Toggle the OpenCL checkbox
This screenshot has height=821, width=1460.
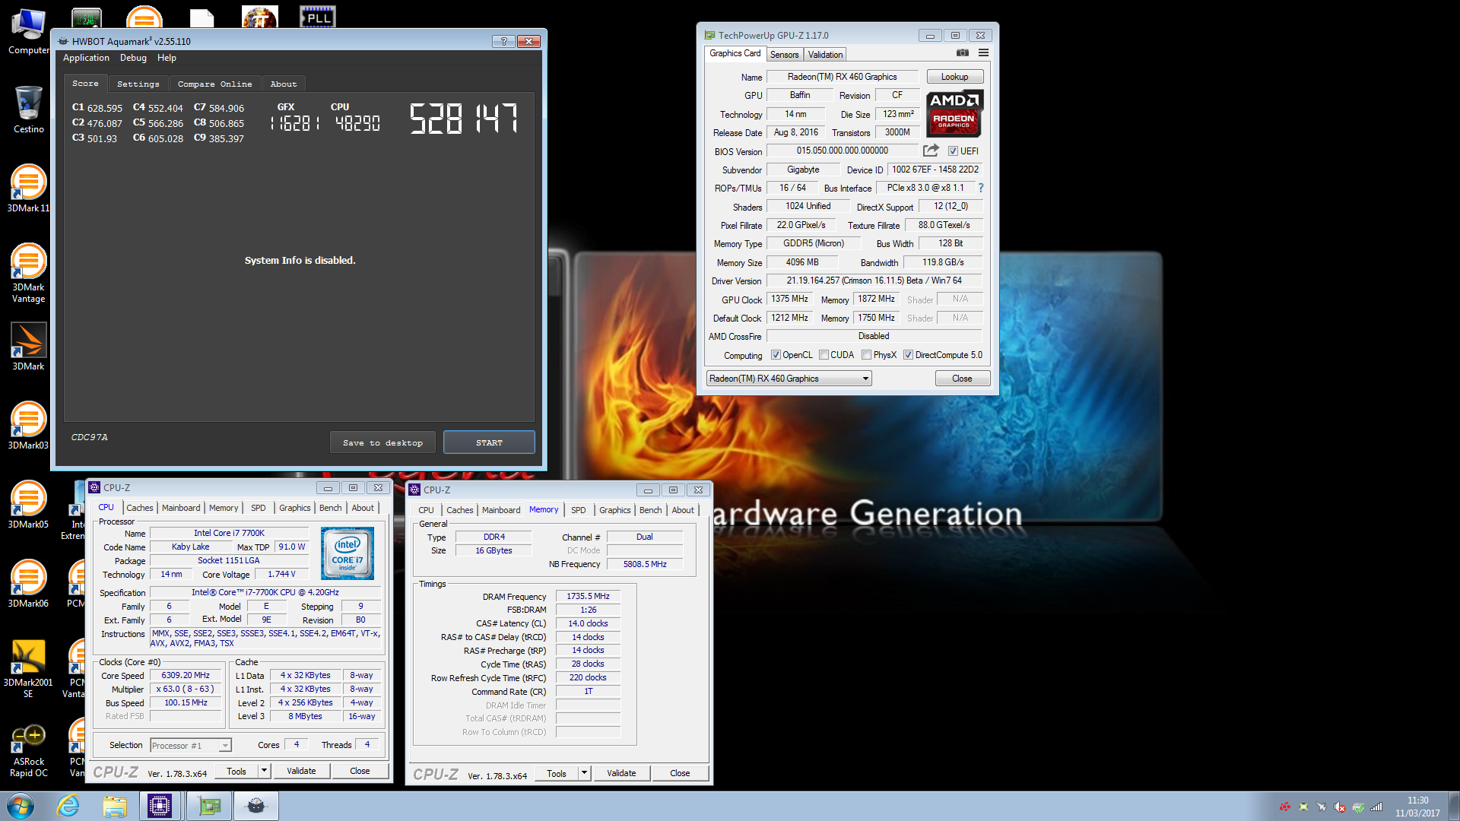point(776,355)
